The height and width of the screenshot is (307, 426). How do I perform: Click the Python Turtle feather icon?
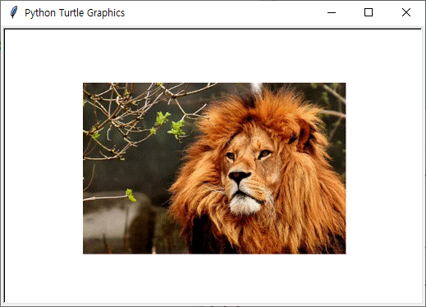click(14, 12)
